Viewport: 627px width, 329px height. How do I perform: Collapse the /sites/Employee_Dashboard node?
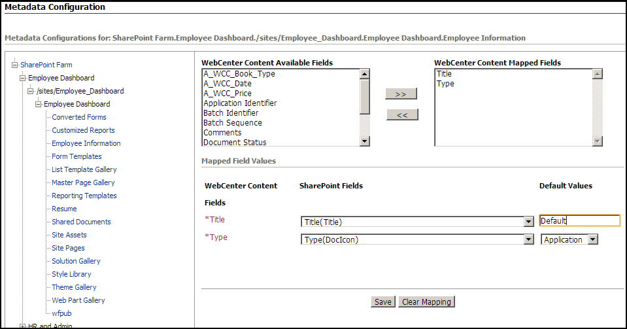tap(31, 92)
